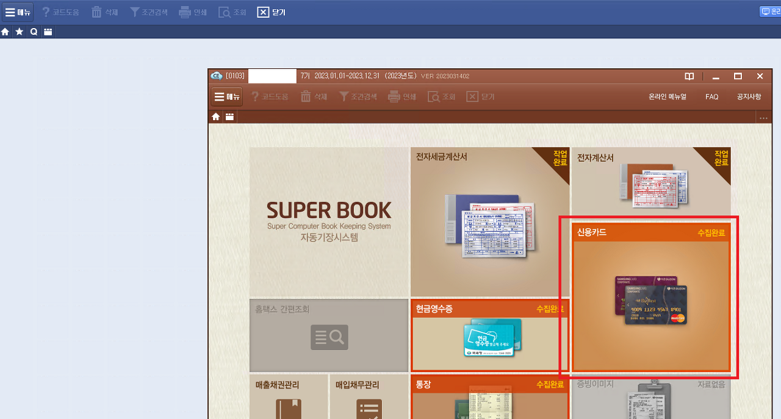Click 조회 lookup in the brown toolbar
This screenshot has height=419, width=781.
coord(442,96)
